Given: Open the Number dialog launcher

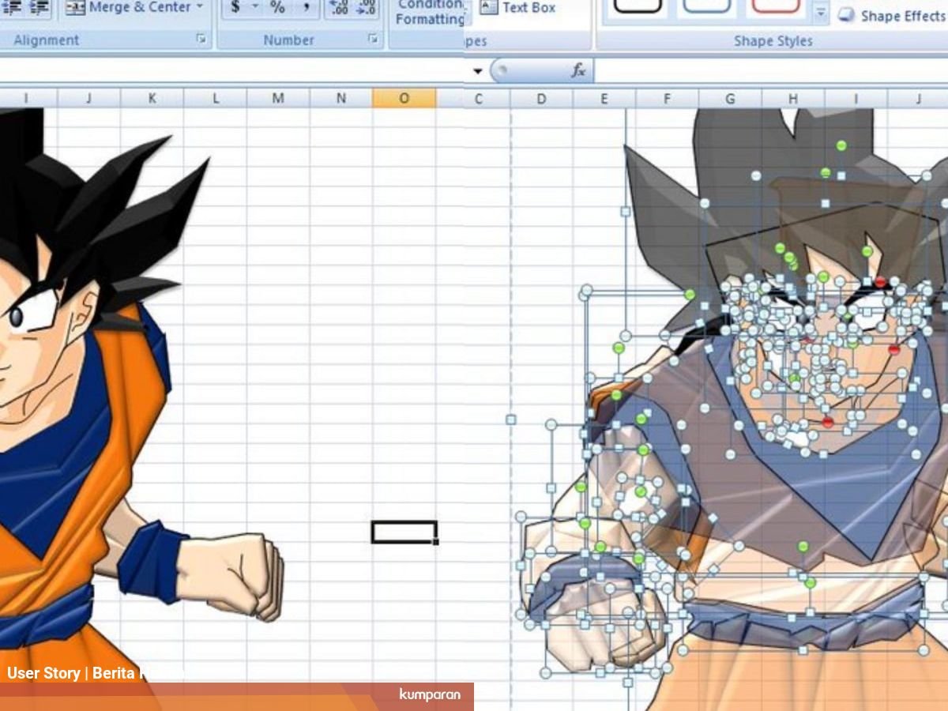Looking at the screenshot, I should (373, 39).
